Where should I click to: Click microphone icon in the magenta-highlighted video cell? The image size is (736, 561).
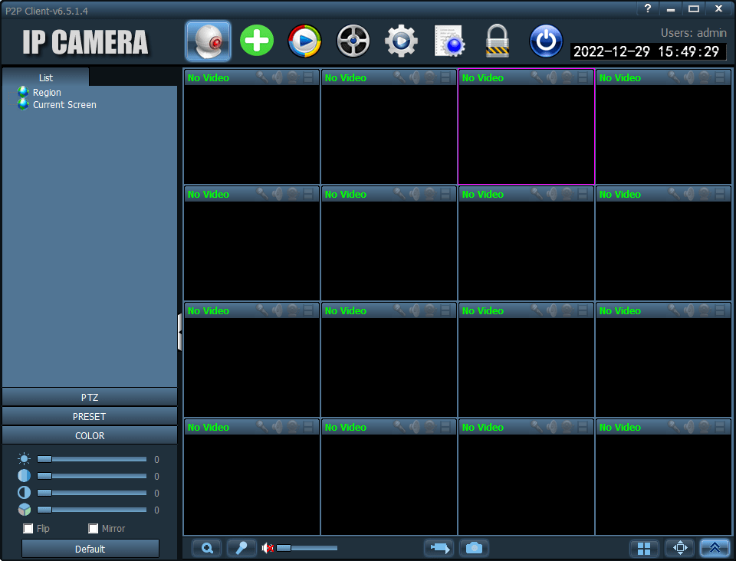point(536,77)
